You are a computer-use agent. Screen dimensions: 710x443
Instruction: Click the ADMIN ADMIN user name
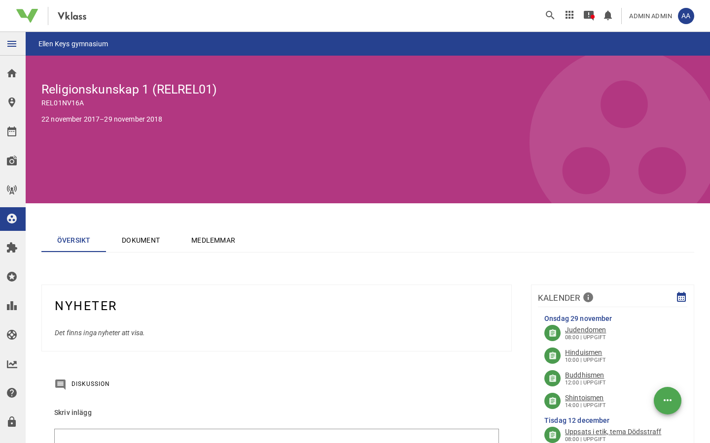pos(650,16)
